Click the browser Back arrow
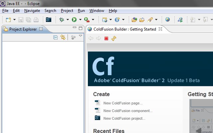Viewport: 213px width, 133px height. (x=91, y=39)
